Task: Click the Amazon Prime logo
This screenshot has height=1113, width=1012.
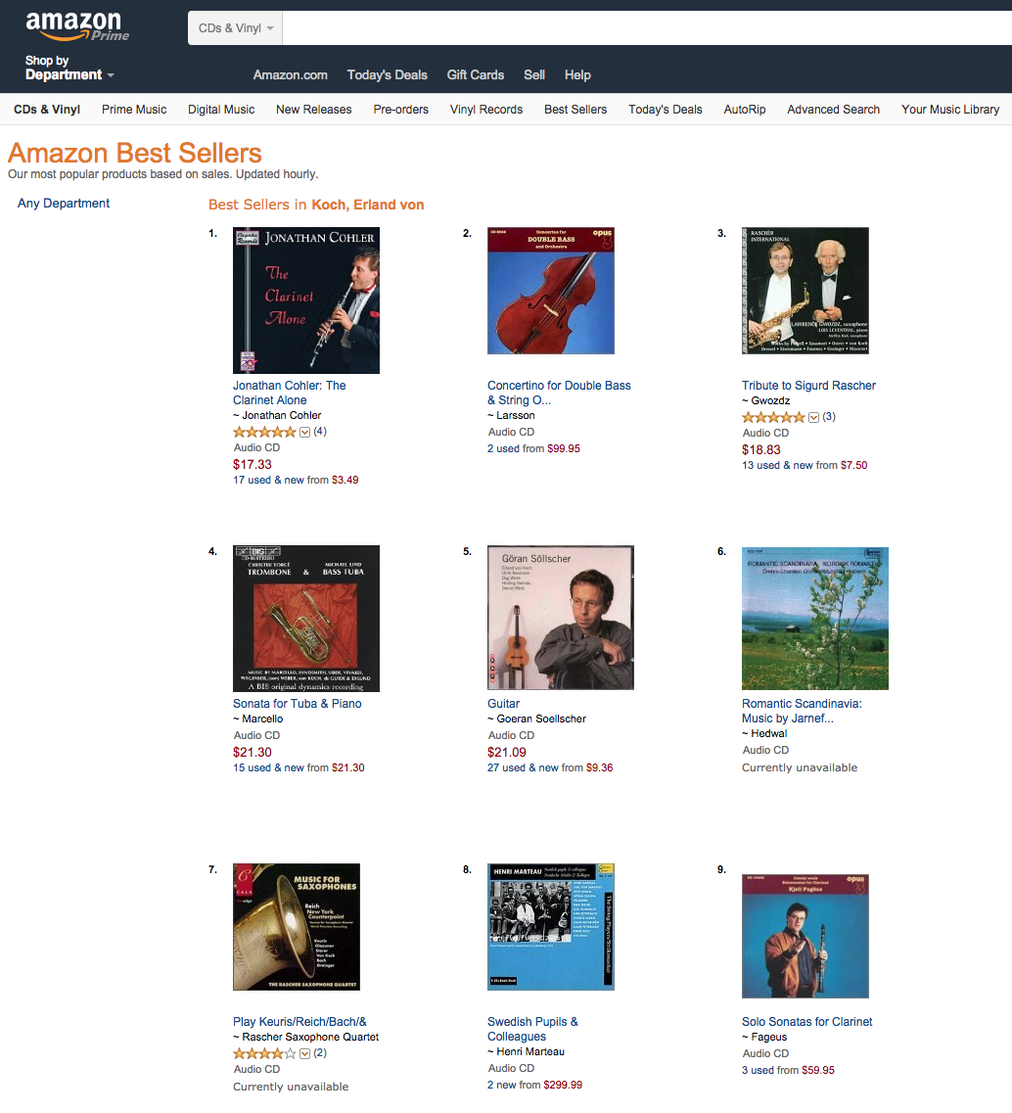Action: [x=77, y=26]
